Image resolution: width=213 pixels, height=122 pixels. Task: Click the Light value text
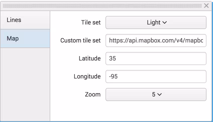click(153, 22)
